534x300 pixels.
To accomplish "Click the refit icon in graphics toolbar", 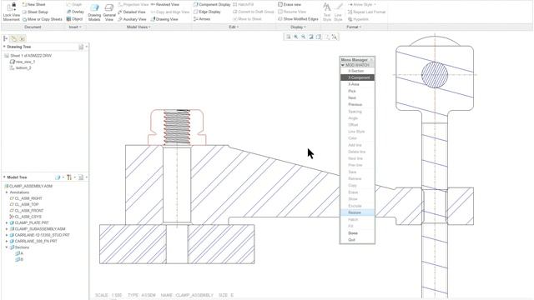I will [x=289, y=37].
